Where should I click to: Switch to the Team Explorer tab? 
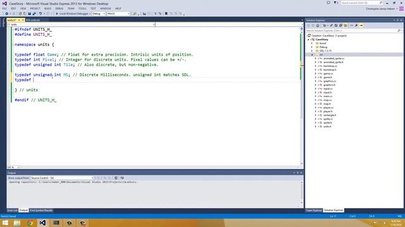314,210
